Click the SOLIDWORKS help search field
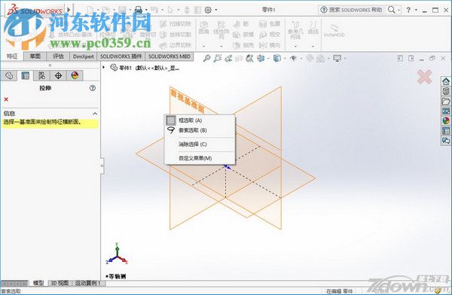The width and height of the screenshot is (452, 295). [x=356, y=10]
